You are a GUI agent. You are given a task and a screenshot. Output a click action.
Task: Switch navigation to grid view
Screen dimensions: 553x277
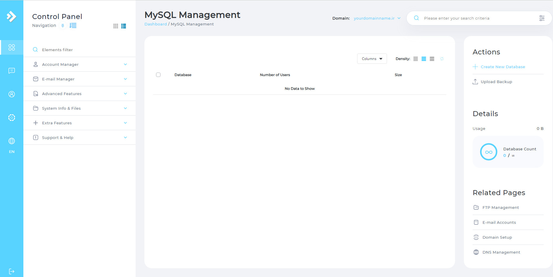[116, 26]
